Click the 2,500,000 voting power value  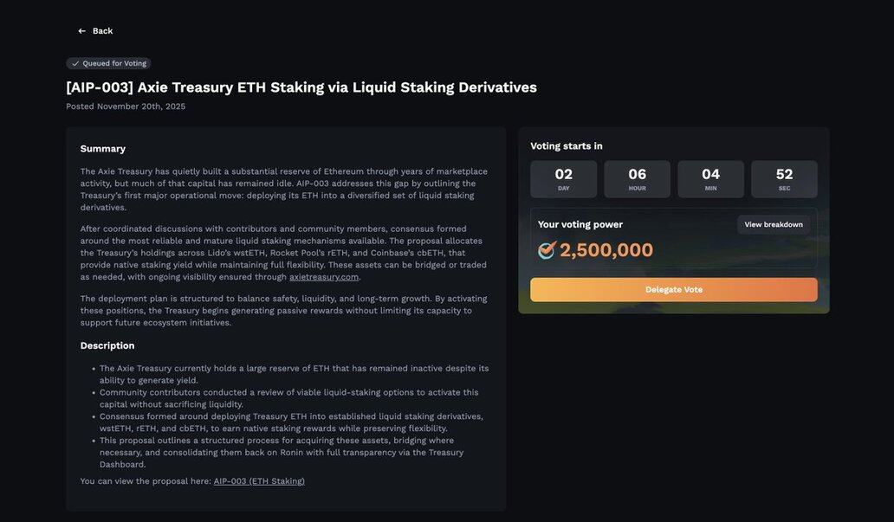pos(606,250)
